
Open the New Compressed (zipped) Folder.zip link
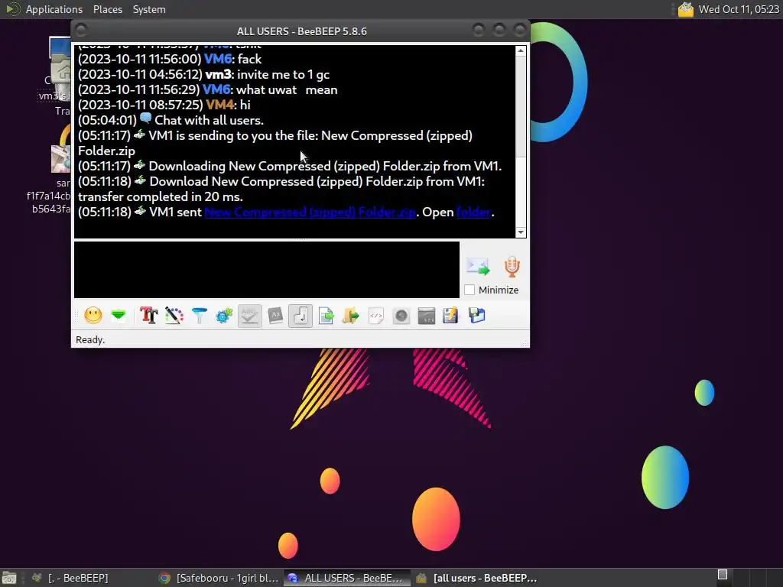pos(310,212)
